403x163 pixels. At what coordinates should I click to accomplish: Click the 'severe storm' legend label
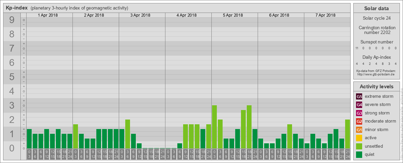tap(378, 105)
